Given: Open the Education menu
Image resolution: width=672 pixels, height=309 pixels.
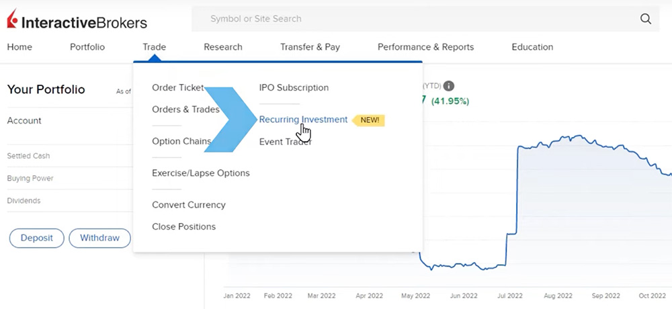Looking at the screenshot, I should tap(532, 47).
